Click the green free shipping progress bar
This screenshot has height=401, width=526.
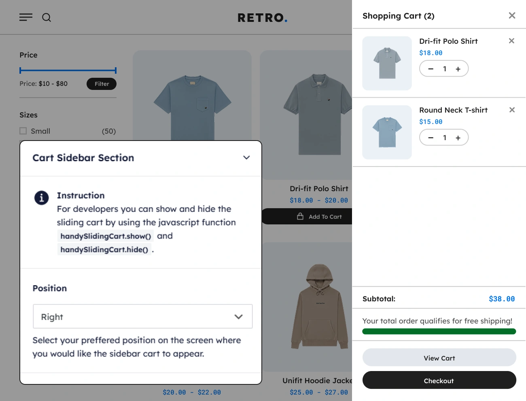point(439,331)
